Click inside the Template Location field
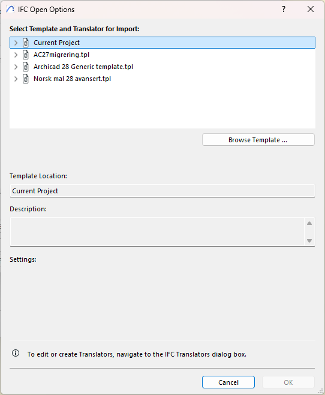Image resolution: width=325 pixels, height=395 pixels. pos(162,191)
